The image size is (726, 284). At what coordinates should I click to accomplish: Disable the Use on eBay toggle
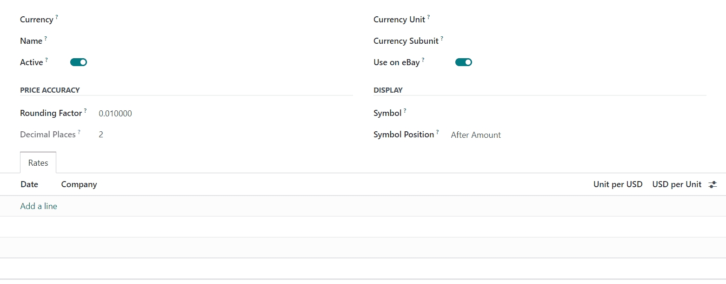point(463,62)
